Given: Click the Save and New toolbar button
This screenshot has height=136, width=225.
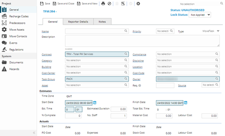Looking at the screenshot, I should tap(87, 4).
